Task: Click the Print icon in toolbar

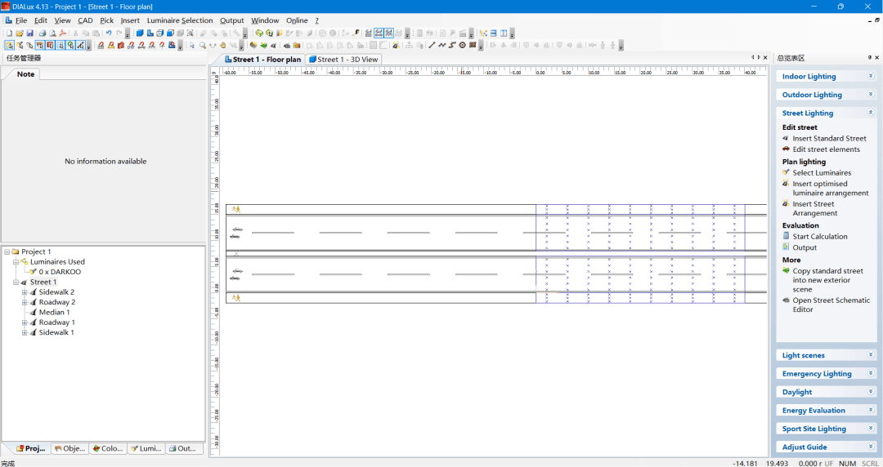Action: (43, 33)
